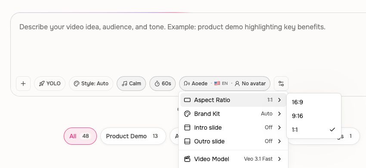The height and width of the screenshot is (168, 366).
Task: Expand the chevron next to Outro slide Off
Action: coord(279,141)
